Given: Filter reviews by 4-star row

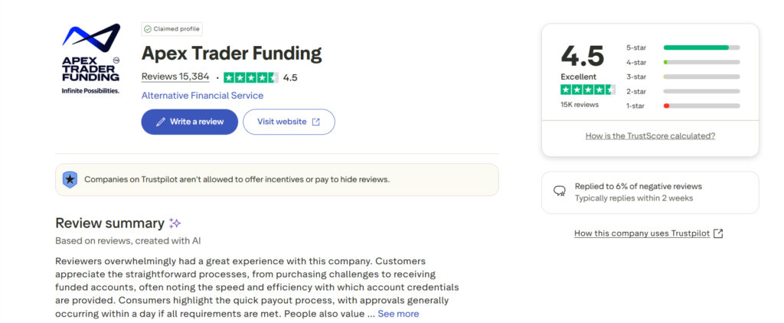Looking at the screenshot, I should click(683, 62).
